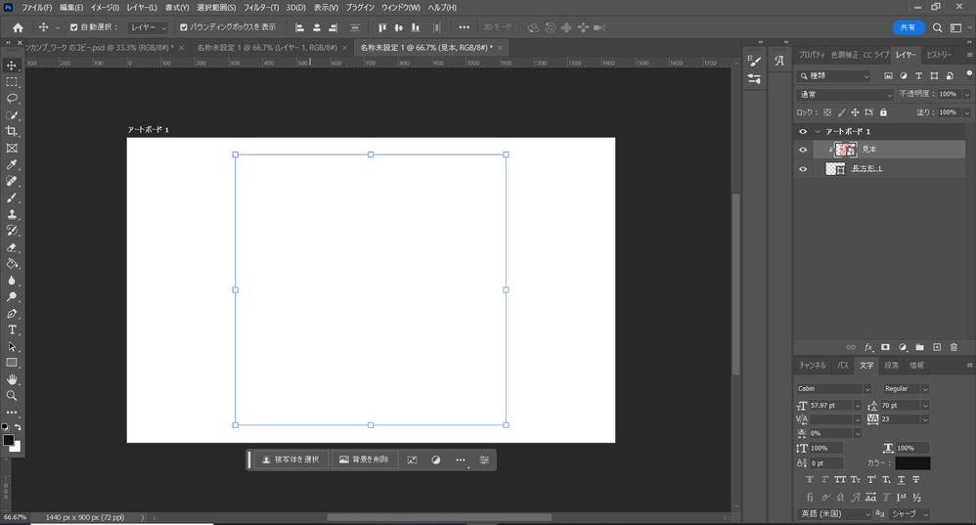976x525 pixels.
Task: Click the horizontal scrollbar below canvas
Action: pos(439,517)
